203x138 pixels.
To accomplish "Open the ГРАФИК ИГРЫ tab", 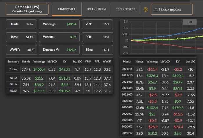I will click(x=96, y=9).
